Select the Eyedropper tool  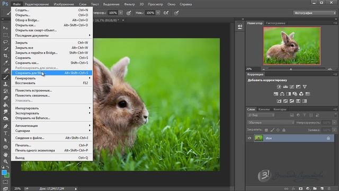point(5,63)
